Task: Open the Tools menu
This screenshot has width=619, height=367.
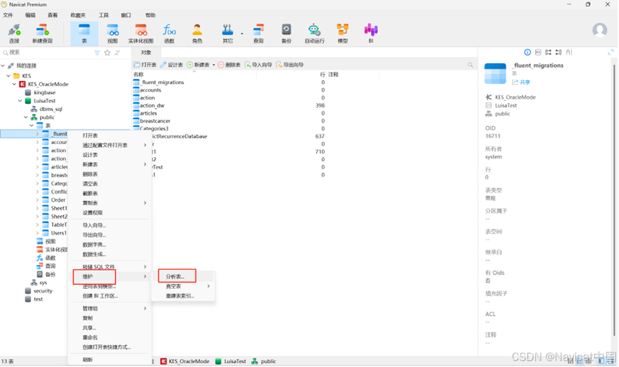Action: pyautogui.click(x=103, y=15)
